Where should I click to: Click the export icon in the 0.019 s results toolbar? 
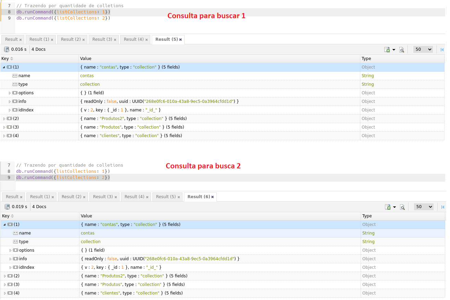[x=388, y=207]
